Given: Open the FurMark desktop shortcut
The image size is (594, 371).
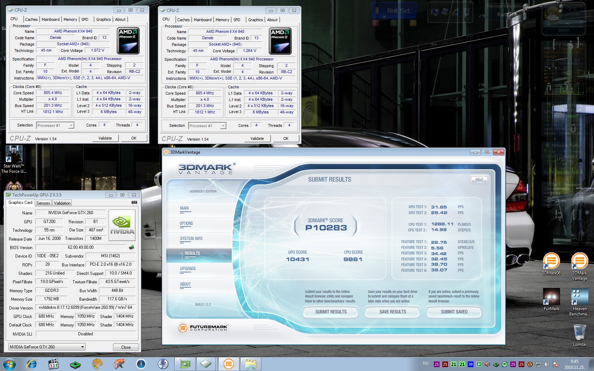Looking at the screenshot, I should 552,300.
